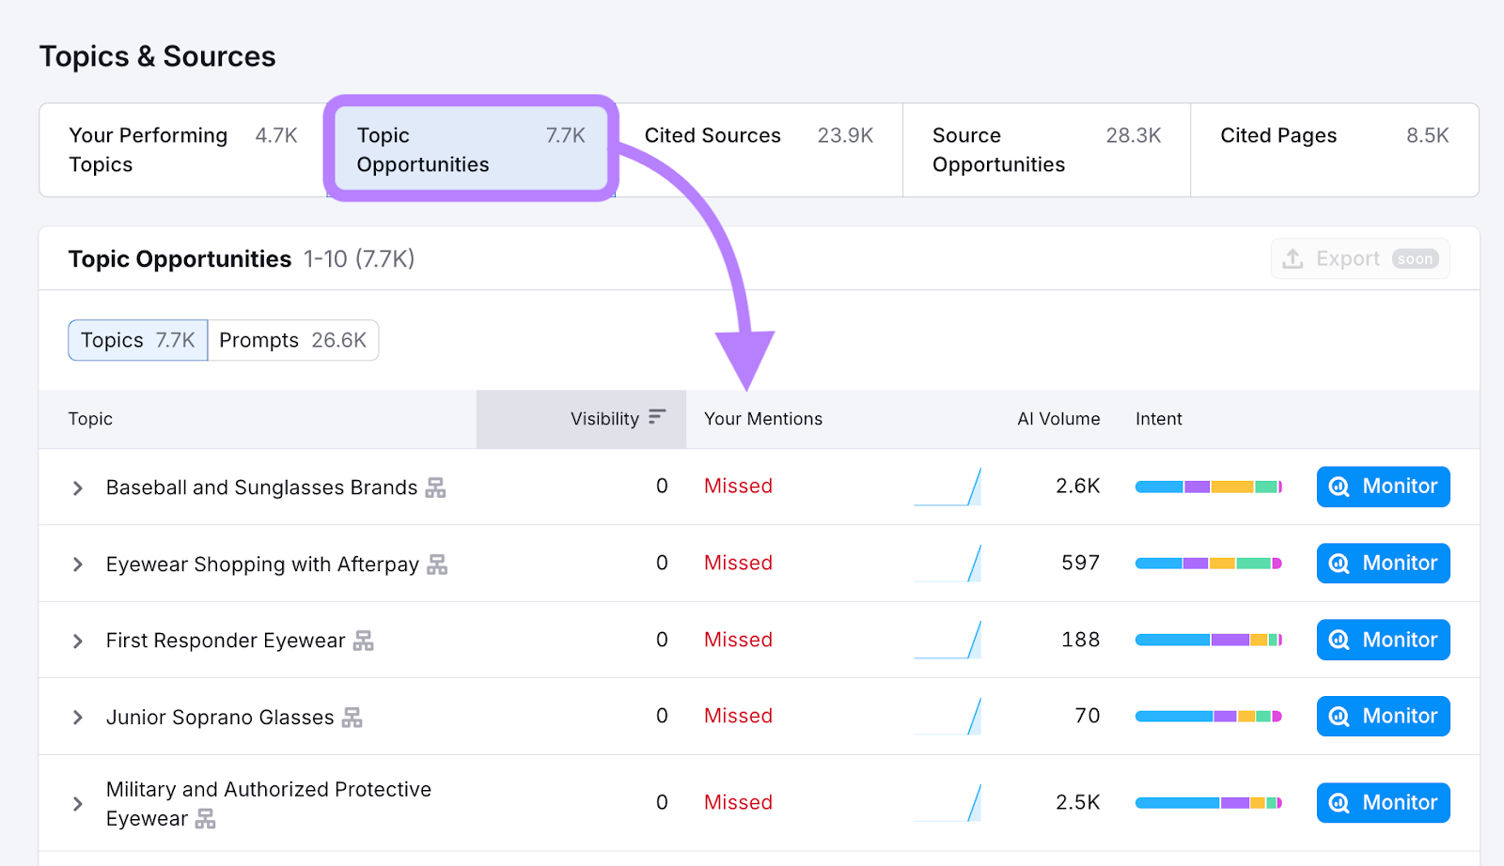The width and height of the screenshot is (1504, 866).
Task: Click the hierarchy icon beside Military and Authorized Protective Eyewear
Action: coord(204,818)
